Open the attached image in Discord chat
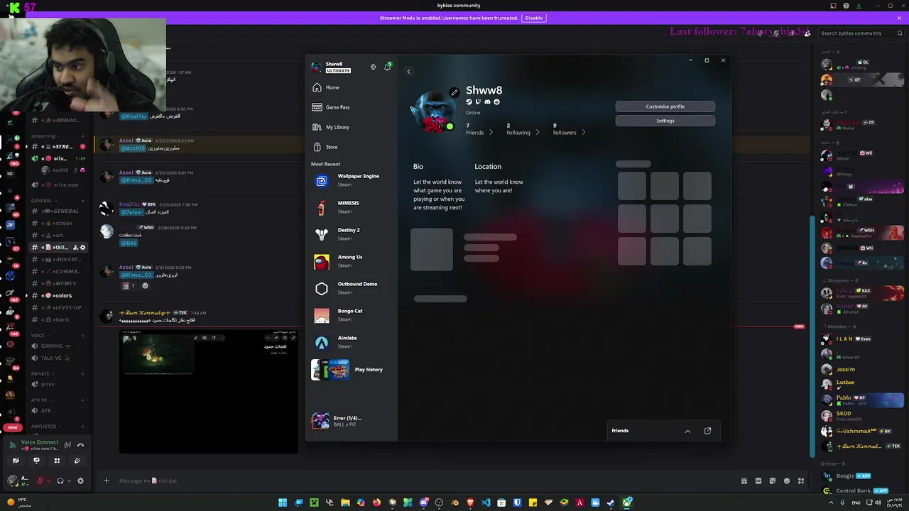909x511 pixels. point(209,390)
